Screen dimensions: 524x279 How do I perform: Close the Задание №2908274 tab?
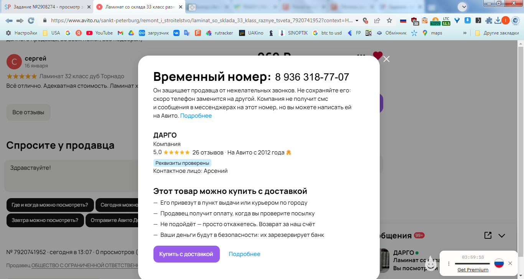[x=89, y=7]
